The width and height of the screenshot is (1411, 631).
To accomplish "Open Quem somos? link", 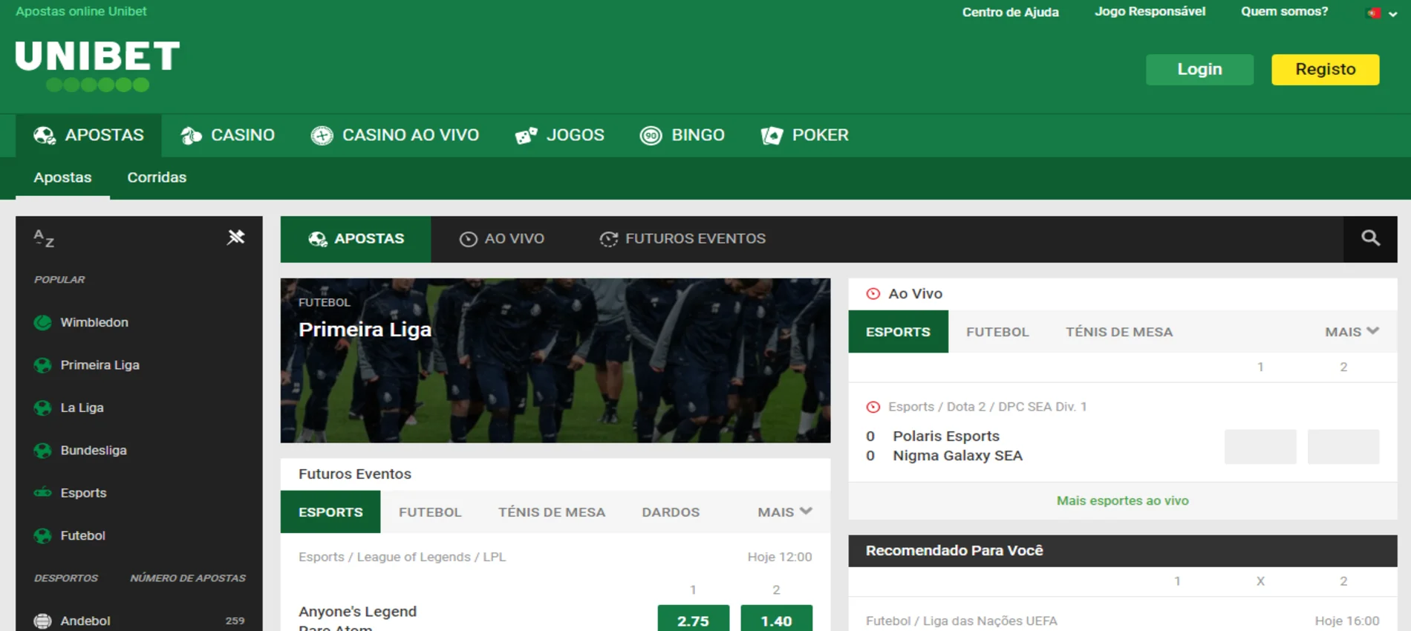I will 1284,12.
